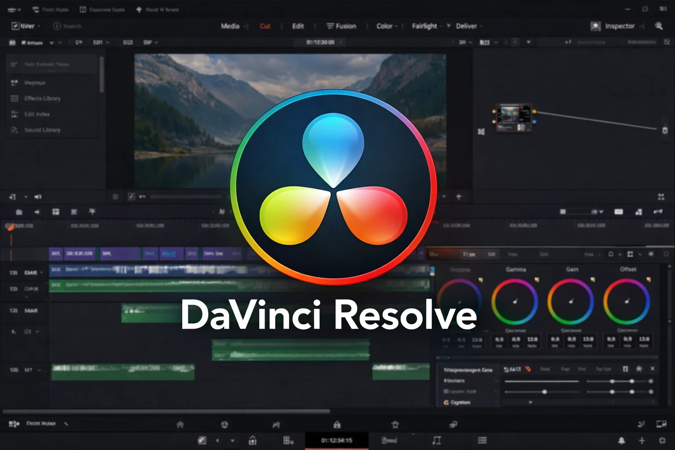Switch to the Fairlight page

pos(425,26)
